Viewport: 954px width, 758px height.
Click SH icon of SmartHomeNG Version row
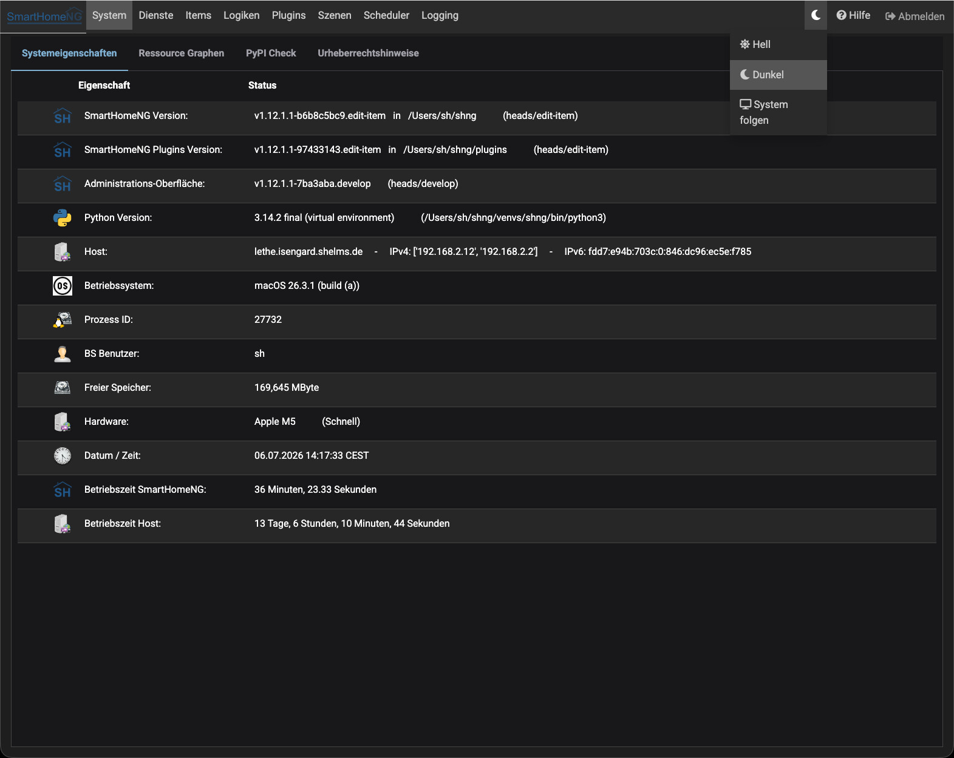tap(63, 117)
